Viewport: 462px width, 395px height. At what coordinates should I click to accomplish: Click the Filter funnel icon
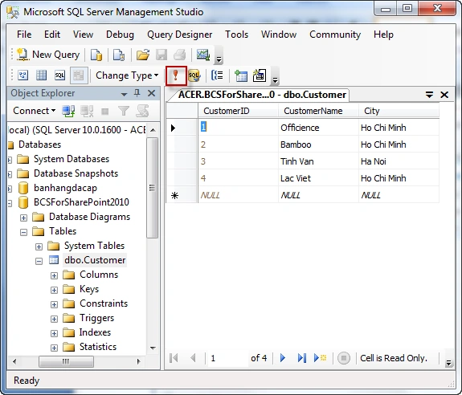click(x=124, y=111)
